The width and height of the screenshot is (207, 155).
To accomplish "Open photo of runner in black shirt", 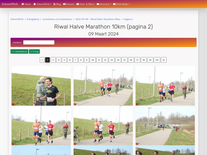I will [x=41, y=86].
